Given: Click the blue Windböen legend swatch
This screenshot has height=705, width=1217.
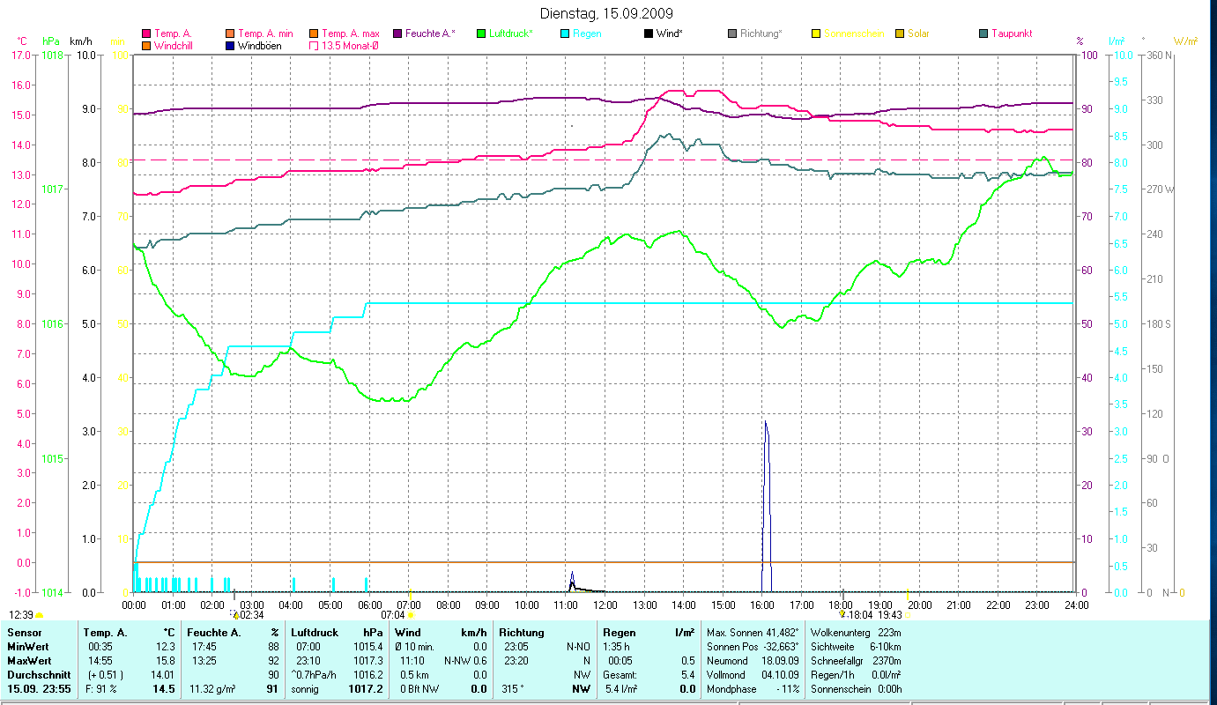Looking at the screenshot, I should pyautogui.click(x=230, y=45).
